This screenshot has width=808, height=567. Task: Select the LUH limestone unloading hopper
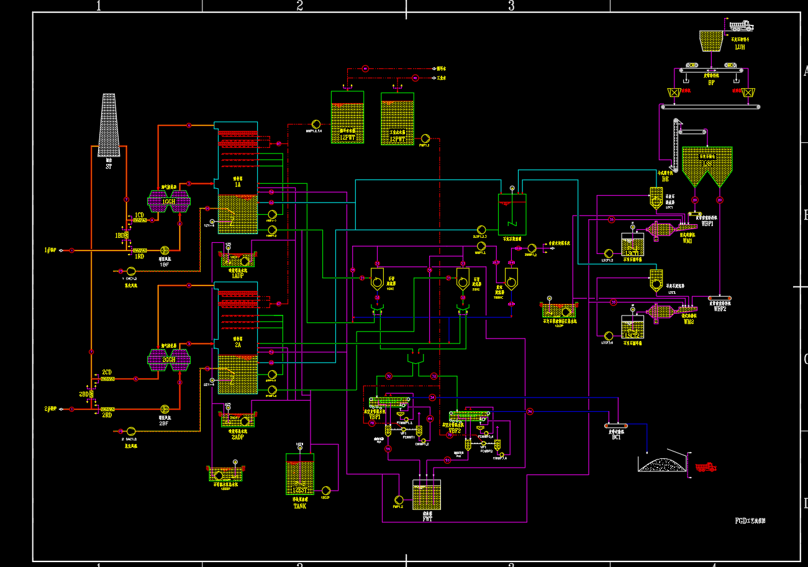click(x=710, y=41)
